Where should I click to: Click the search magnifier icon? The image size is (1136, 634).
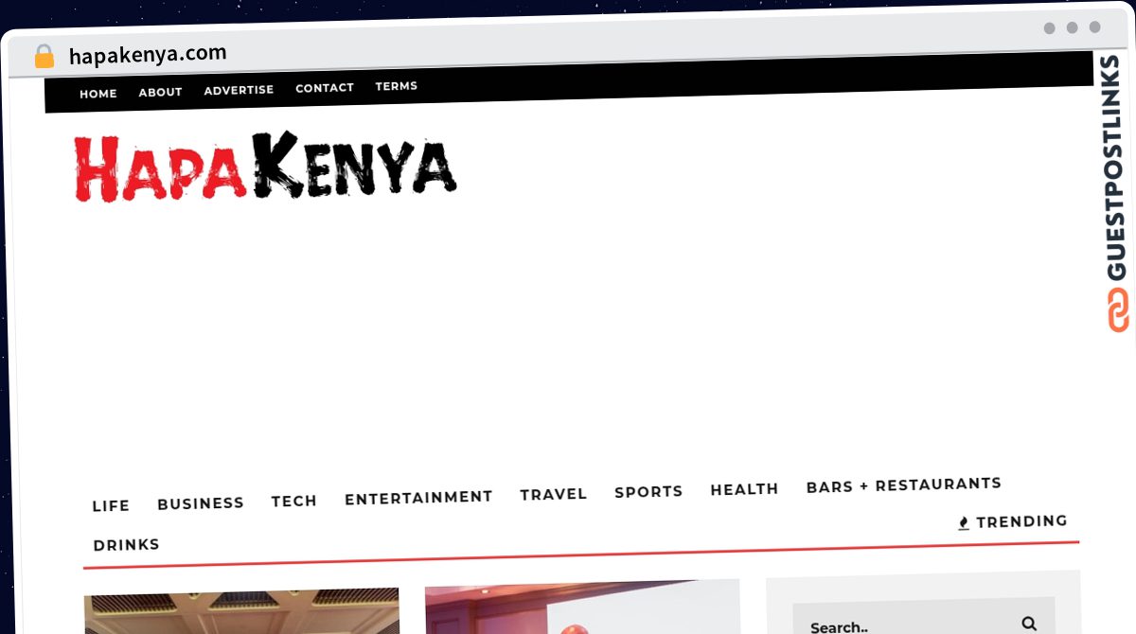(1029, 623)
